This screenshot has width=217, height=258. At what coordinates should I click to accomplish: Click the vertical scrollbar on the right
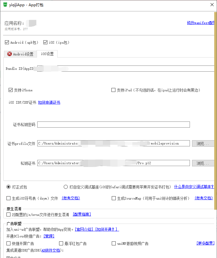215,92
